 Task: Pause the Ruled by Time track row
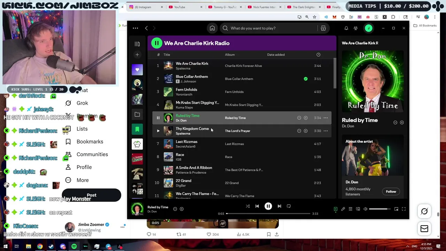tap(158, 118)
